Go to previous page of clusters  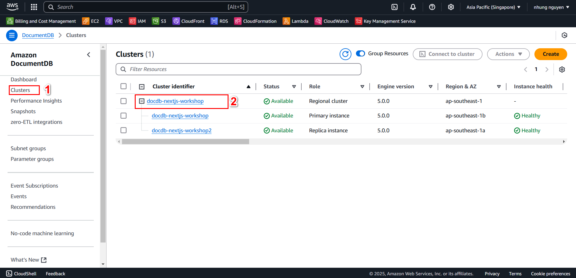tap(526, 69)
